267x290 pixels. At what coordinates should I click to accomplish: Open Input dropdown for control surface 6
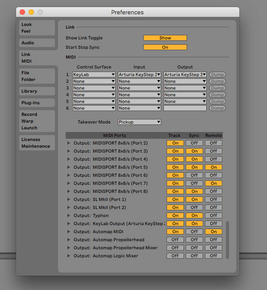click(x=139, y=108)
